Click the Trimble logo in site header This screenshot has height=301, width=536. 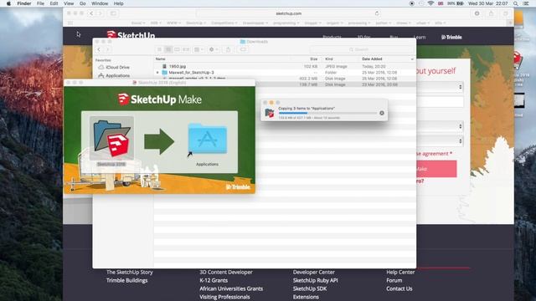[451, 37]
